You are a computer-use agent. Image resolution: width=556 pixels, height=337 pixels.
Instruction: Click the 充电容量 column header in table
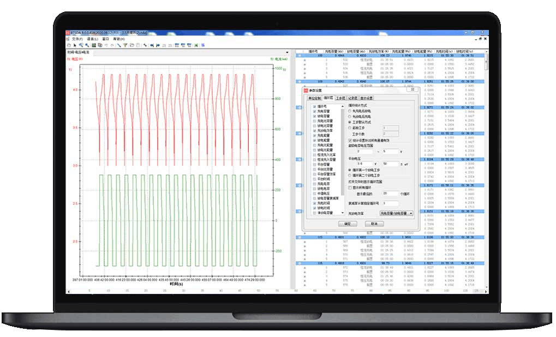334,51
